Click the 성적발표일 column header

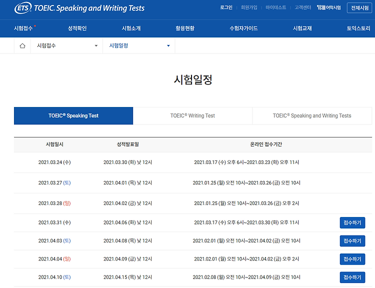pos(127,144)
